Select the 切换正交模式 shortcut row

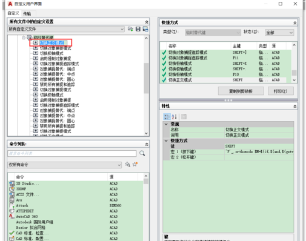click(x=226, y=80)
